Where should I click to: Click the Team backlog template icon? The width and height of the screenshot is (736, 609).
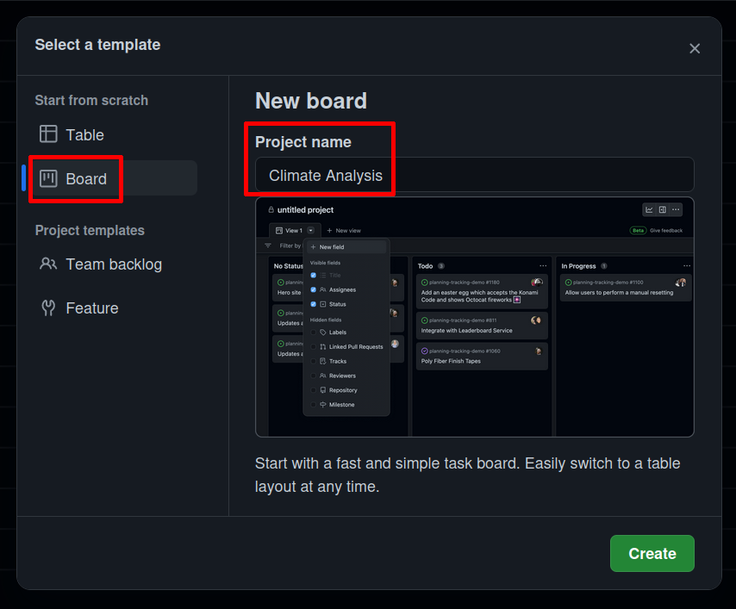48,264
